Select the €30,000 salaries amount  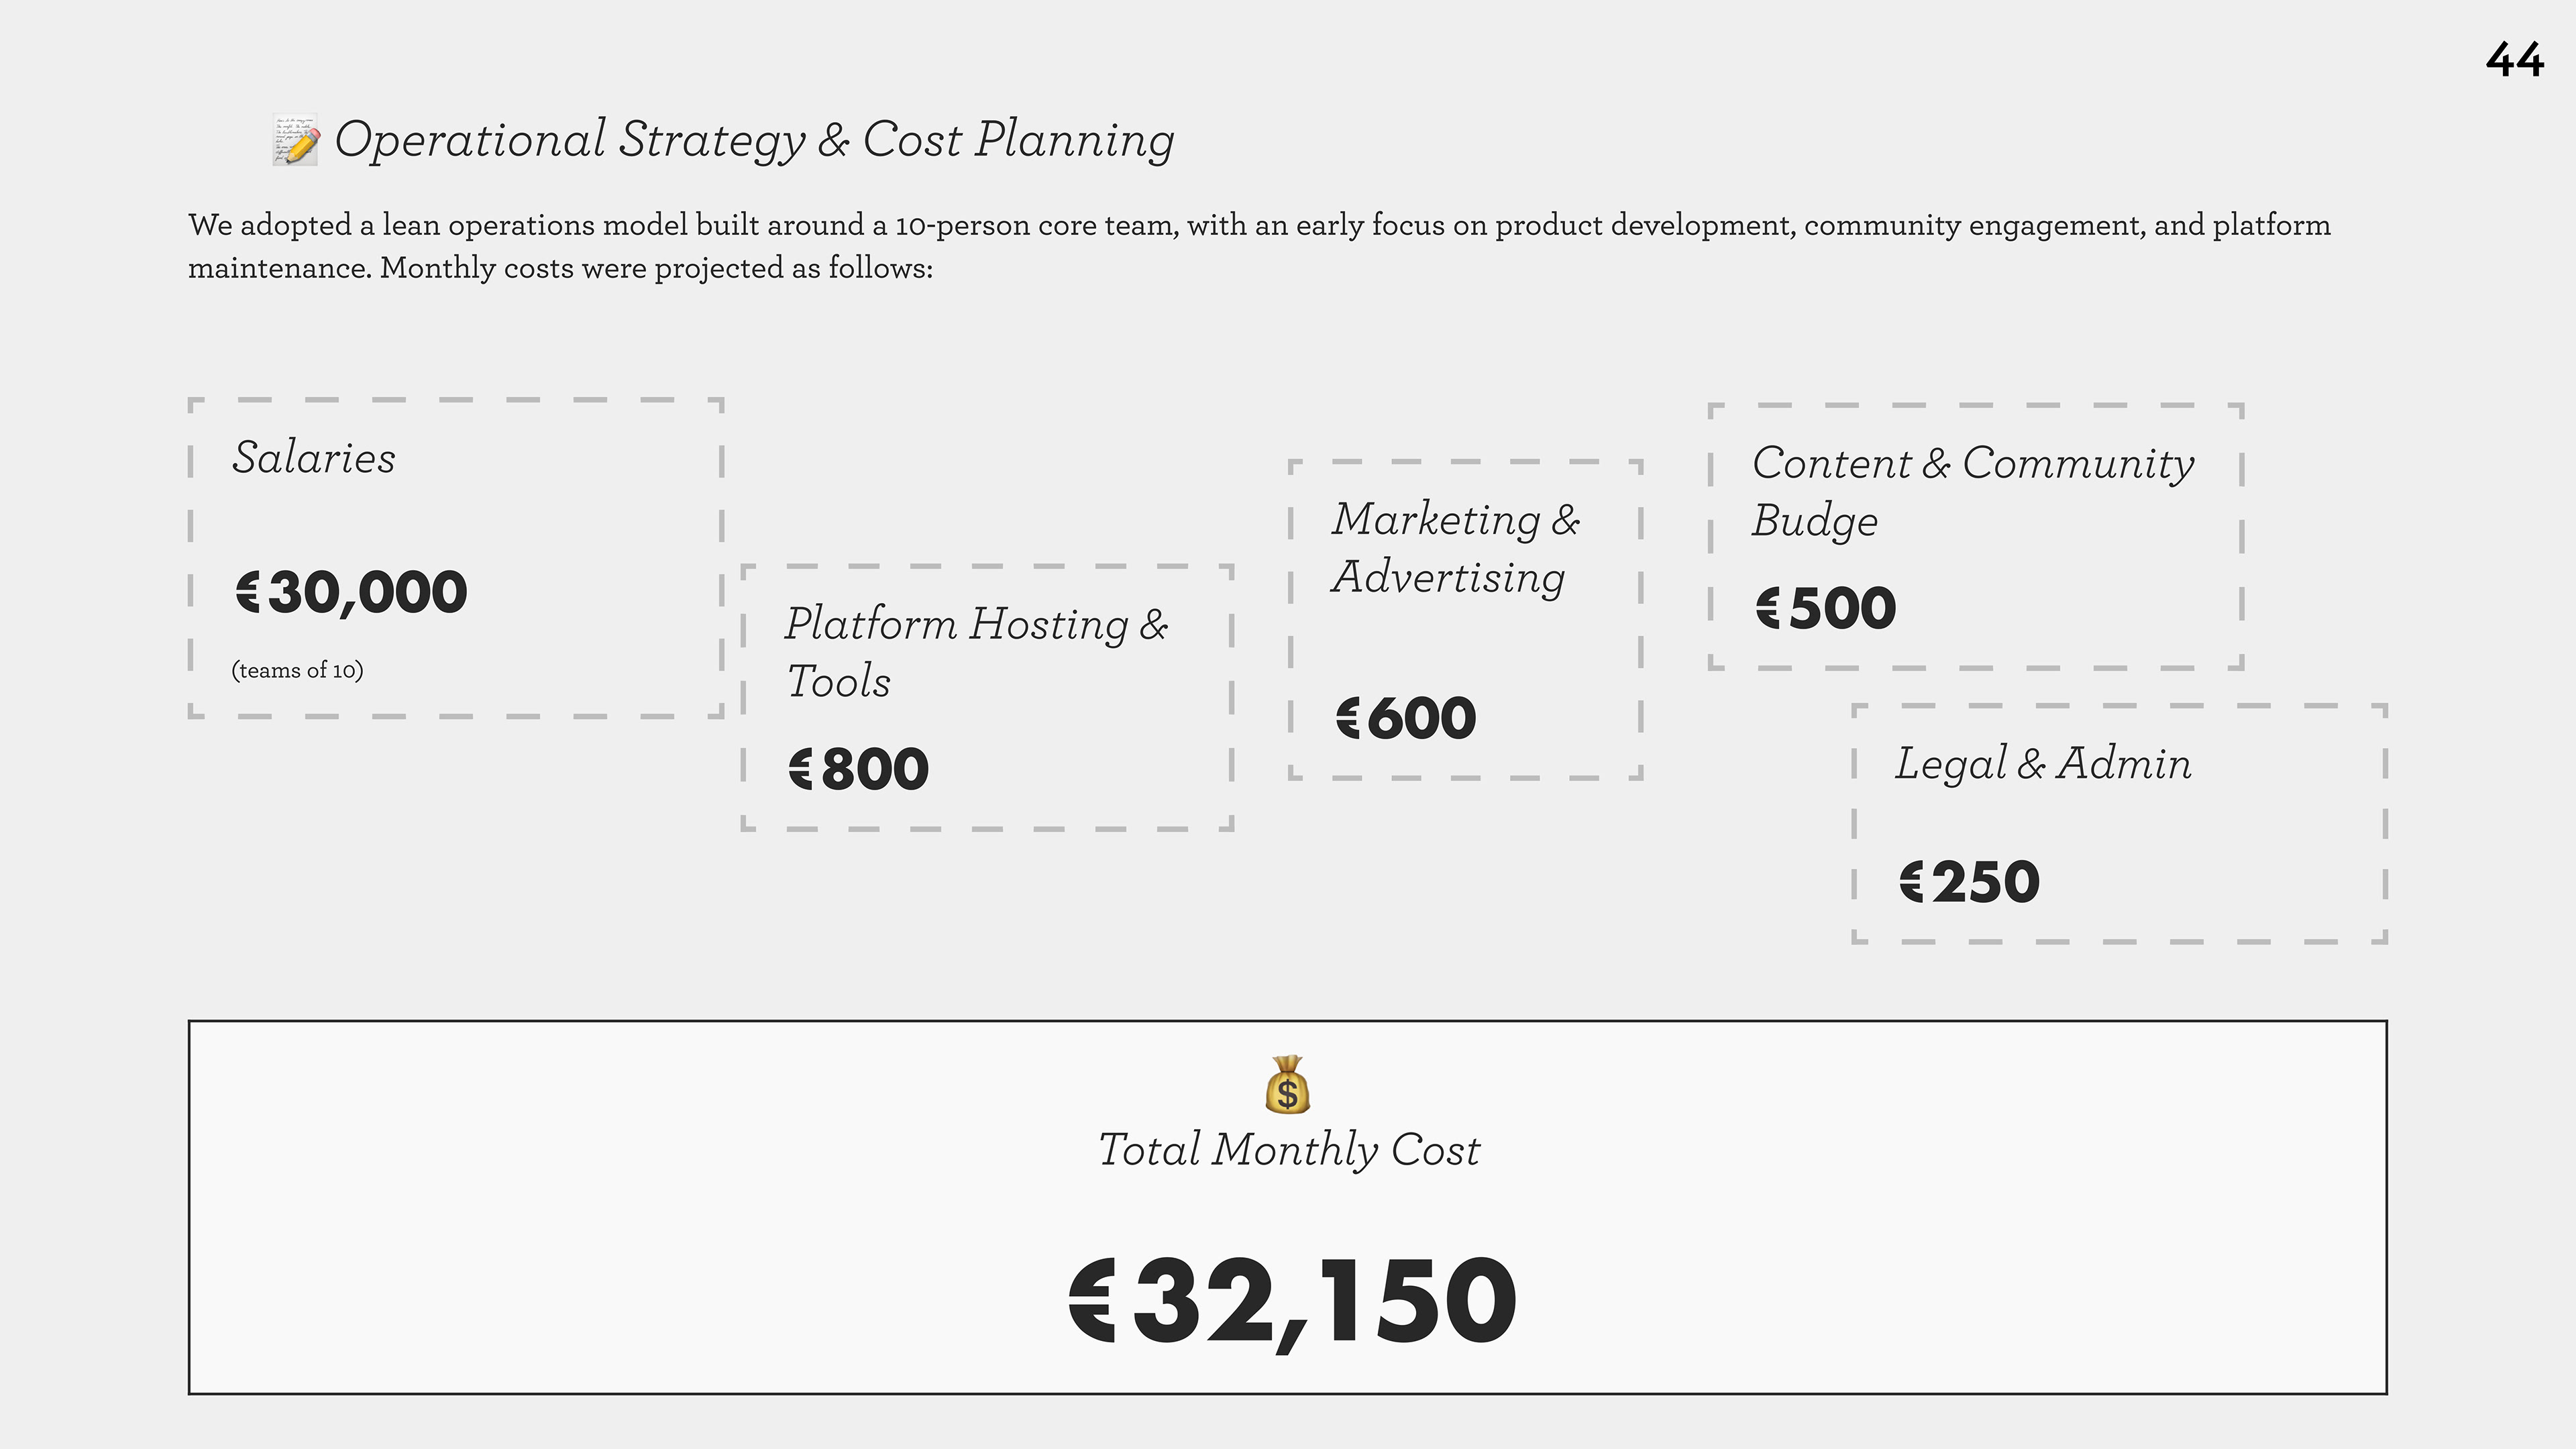pyautogui.click(x=351, y=592)
